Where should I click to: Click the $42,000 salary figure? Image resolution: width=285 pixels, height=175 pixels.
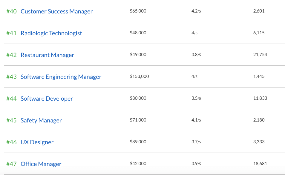click(138, 164)
